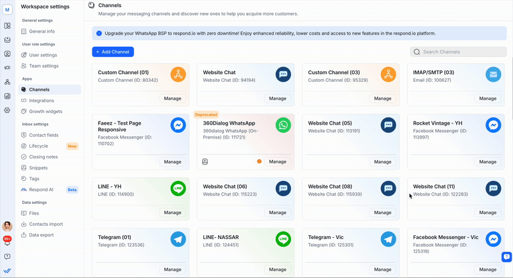Open Growth widgets settings page
This screenshot has height=278, width=513.
(46, 111)
